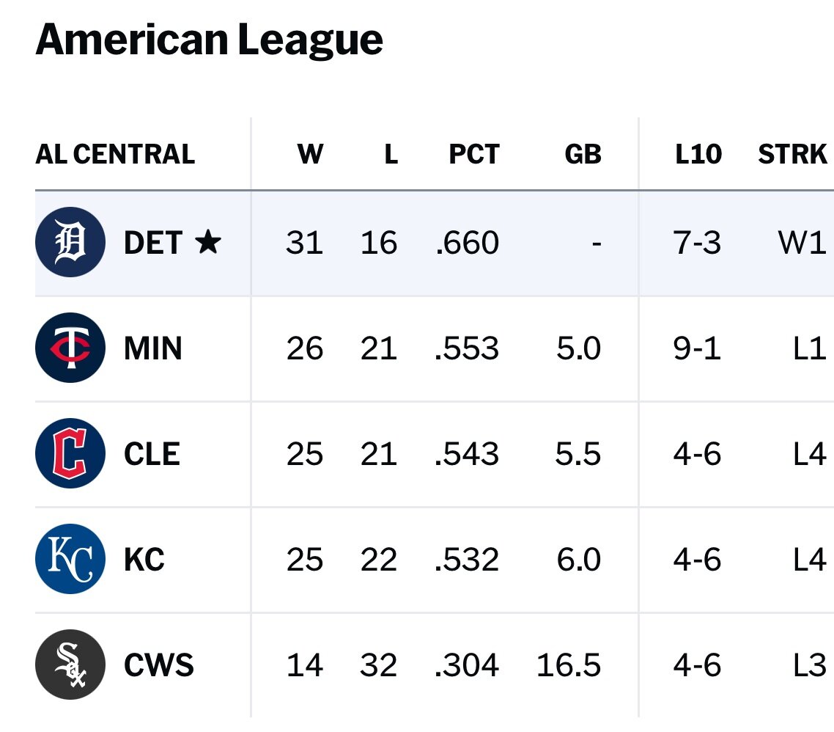The image size is (834, 732).
Task: Open the CWS team link
Action: coord(159,665)
